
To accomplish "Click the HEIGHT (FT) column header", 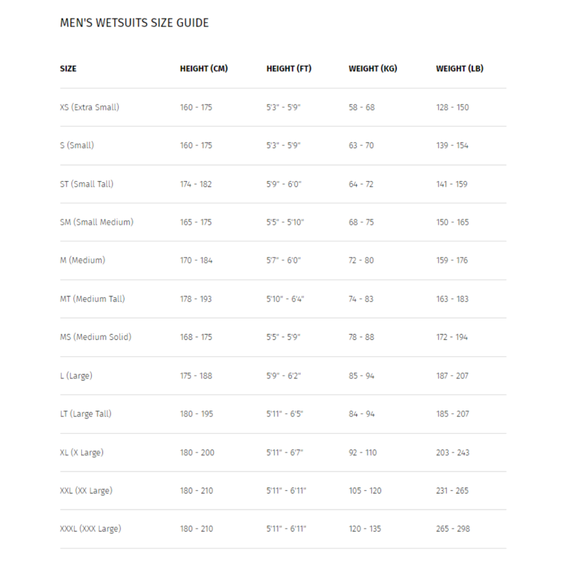I will point(289,69).
